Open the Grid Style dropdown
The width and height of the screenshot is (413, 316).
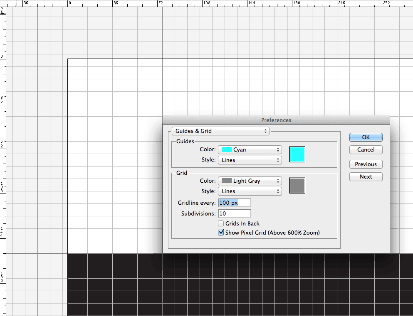[250, 191]
